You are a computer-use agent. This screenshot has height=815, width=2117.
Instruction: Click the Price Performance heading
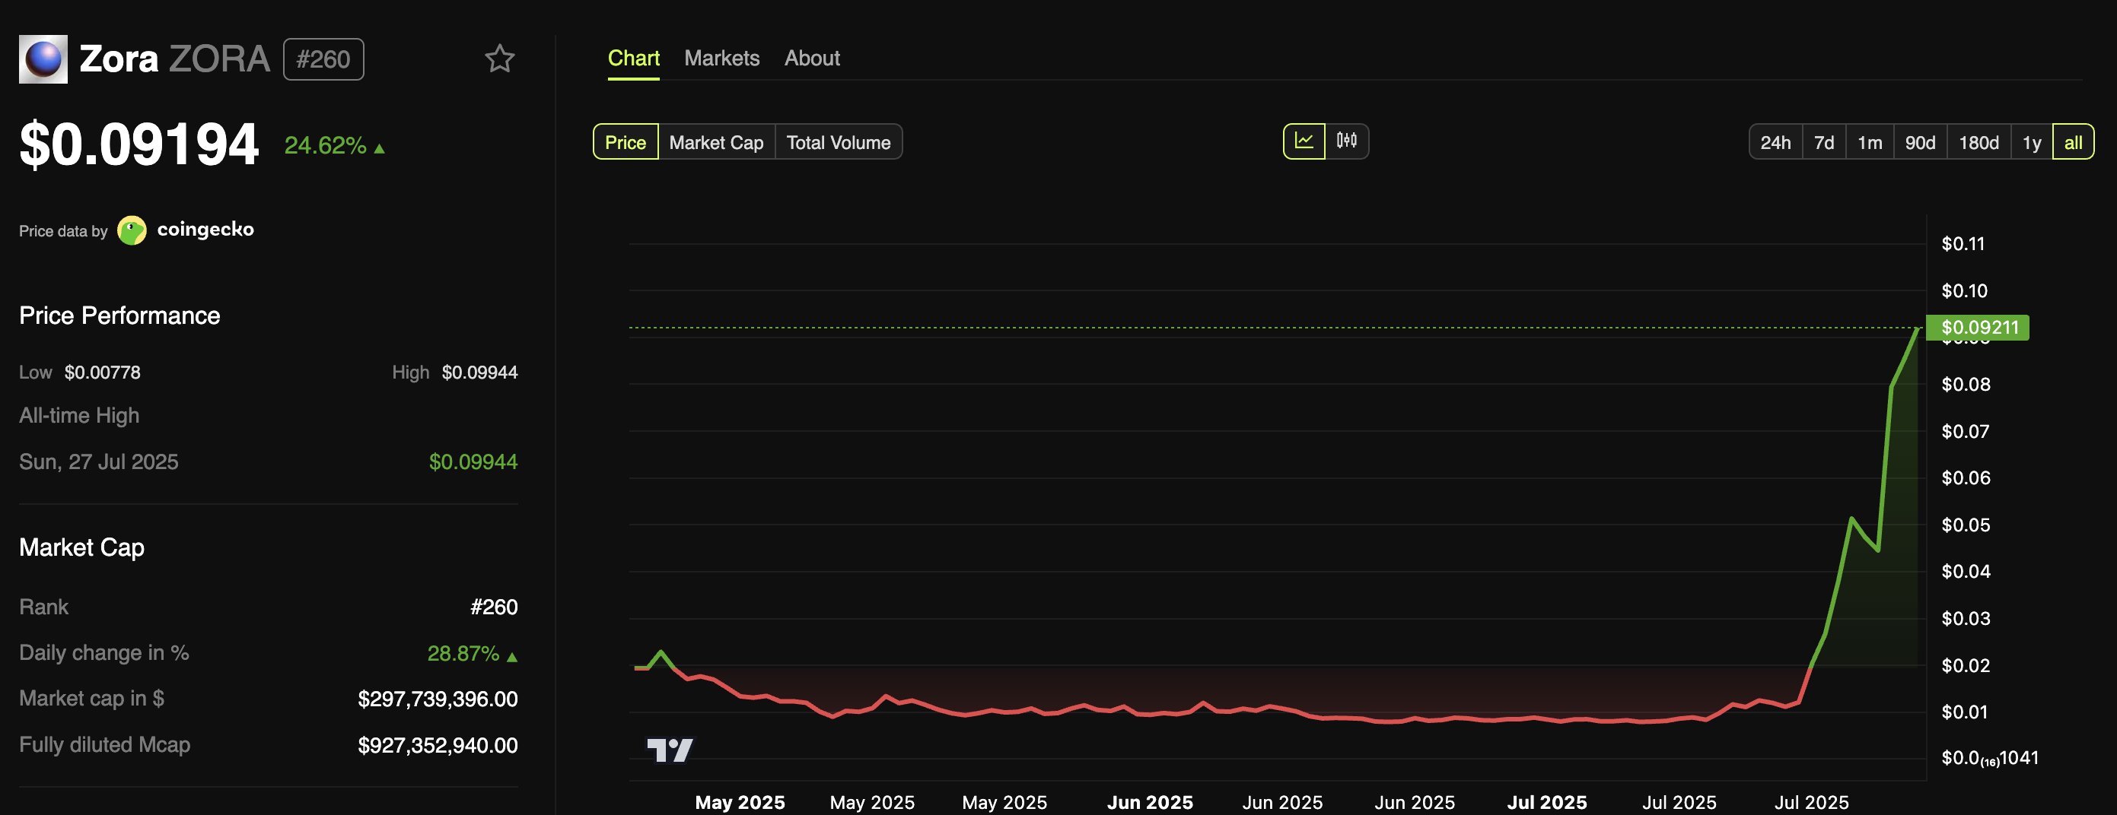point(120,316)
